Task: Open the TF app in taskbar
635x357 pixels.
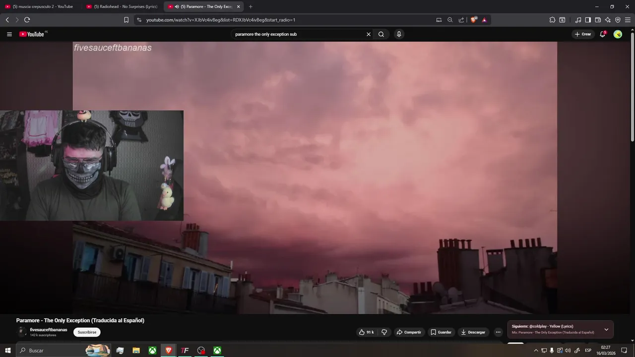Action: [x=185, y=351]
